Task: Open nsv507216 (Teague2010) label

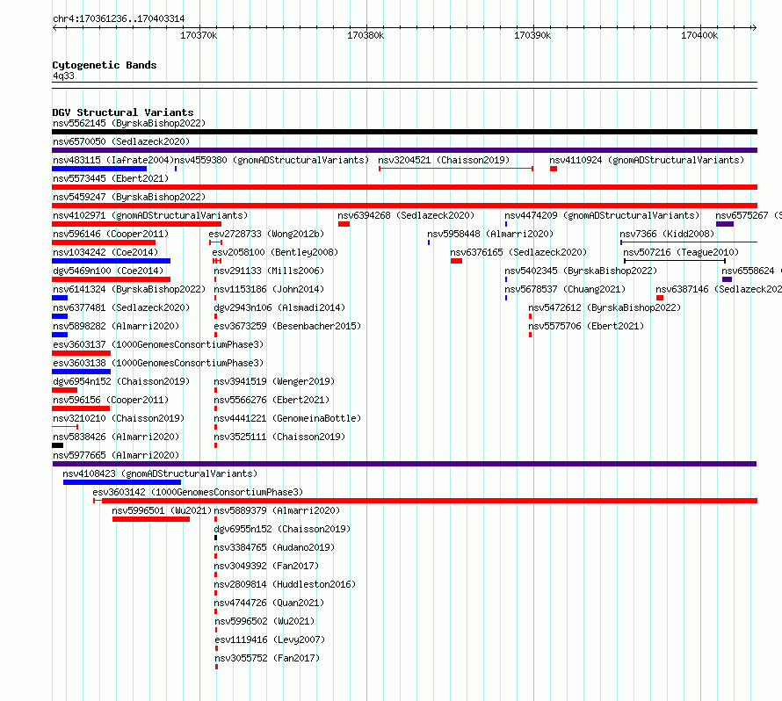Action: [x=681, y=252]
